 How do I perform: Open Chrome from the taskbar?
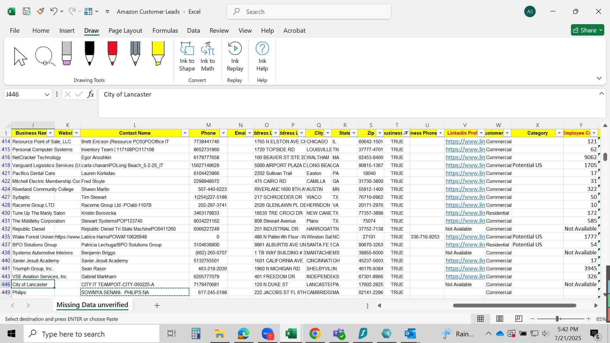[315, 334]
